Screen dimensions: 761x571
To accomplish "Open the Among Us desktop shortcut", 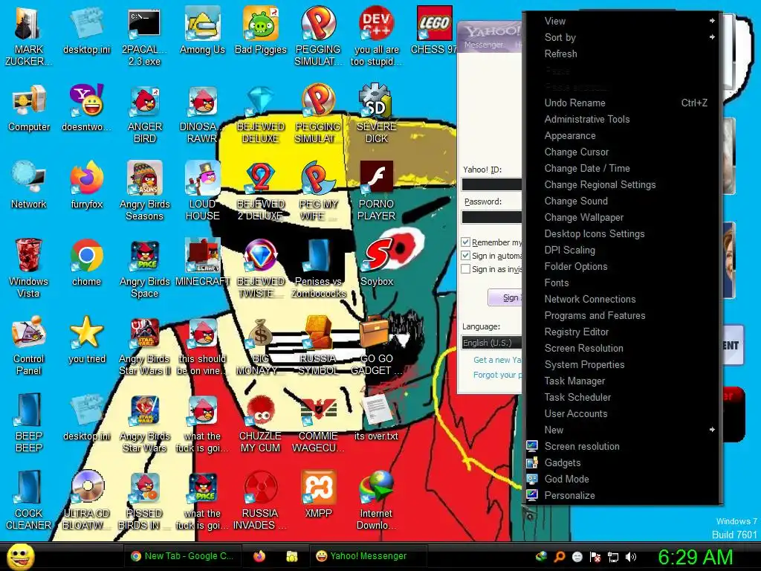I will click(x=202, y=30).
